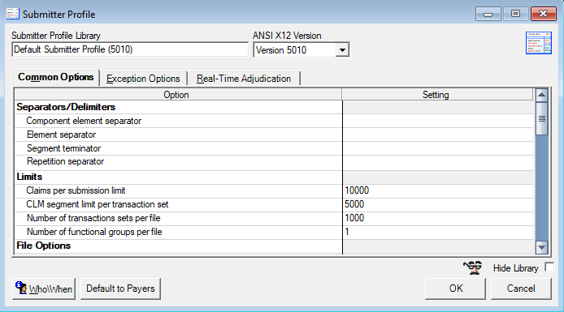Confirm with the OK button
Viewport: 564px width, 312px height.
[455, 288]
